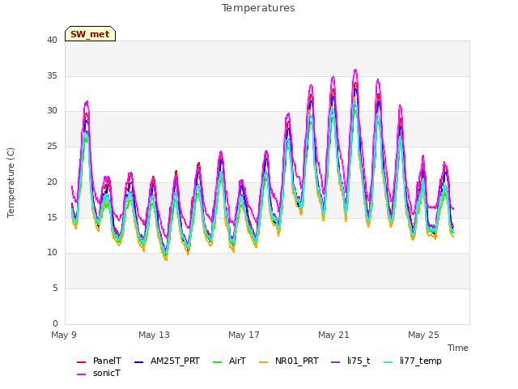Click the 35 y-axis tick label

tap(52, 75)
